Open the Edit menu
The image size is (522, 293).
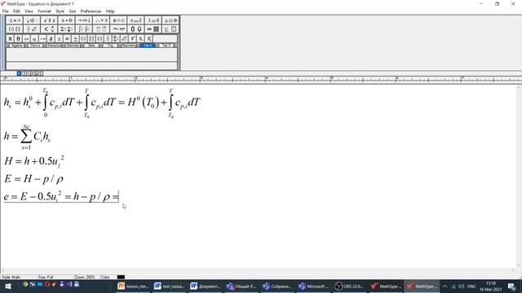[x=16, y=11]
